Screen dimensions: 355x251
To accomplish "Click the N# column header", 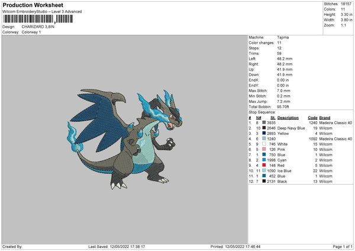I will coord(259,118).
